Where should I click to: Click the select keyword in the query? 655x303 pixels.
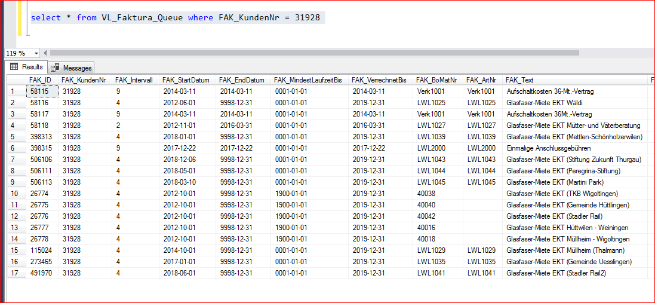47,18
